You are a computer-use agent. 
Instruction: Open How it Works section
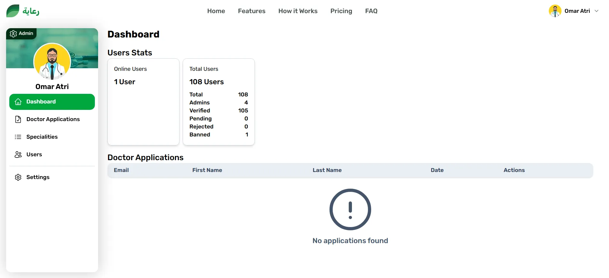coord(298,11)
